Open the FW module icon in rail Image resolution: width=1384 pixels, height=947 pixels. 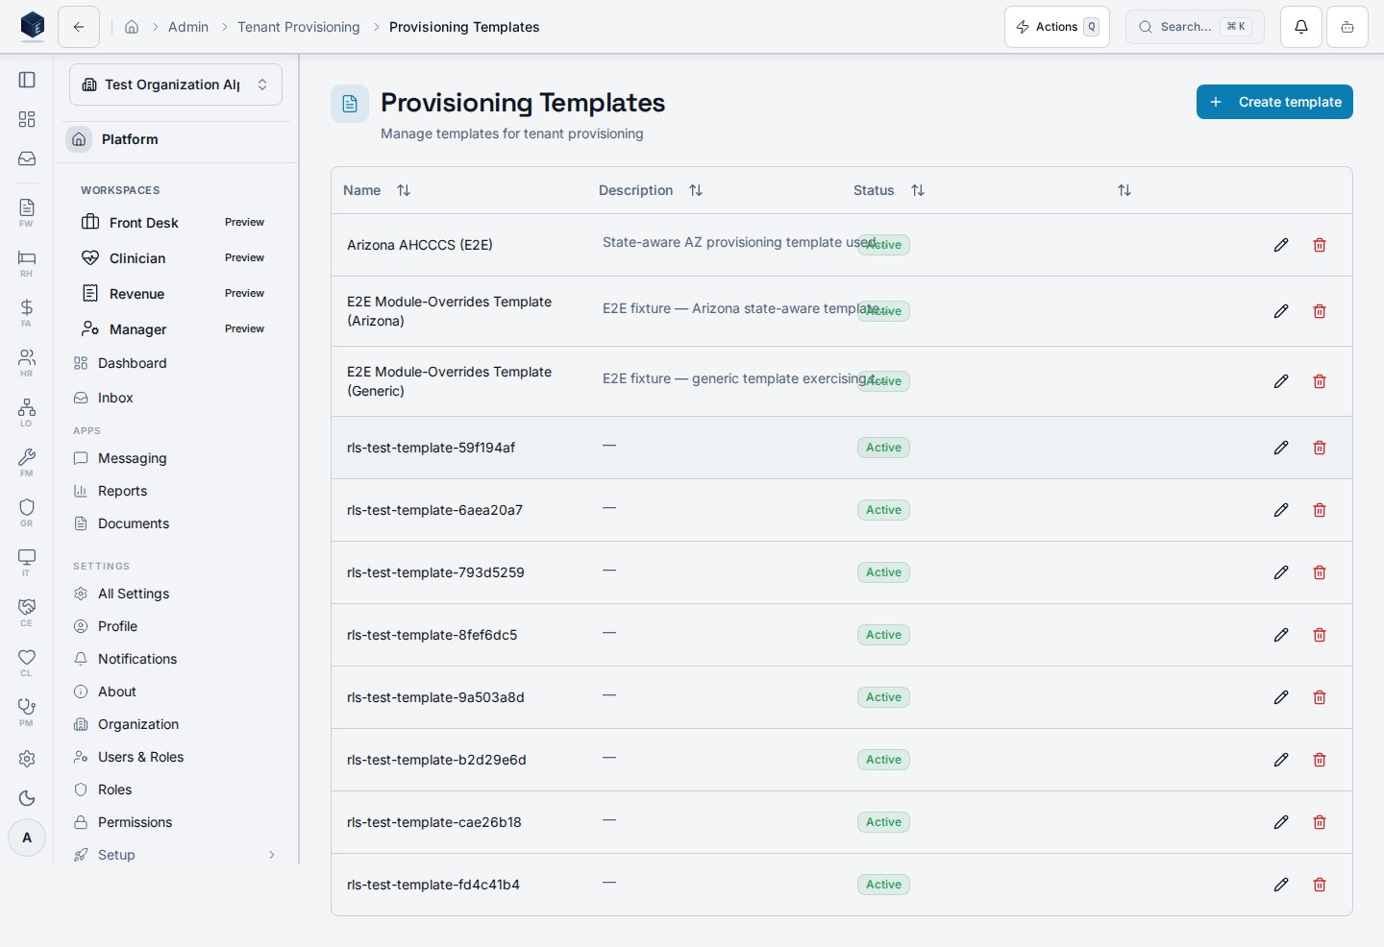pyautogui.click(x=27, y=212)
